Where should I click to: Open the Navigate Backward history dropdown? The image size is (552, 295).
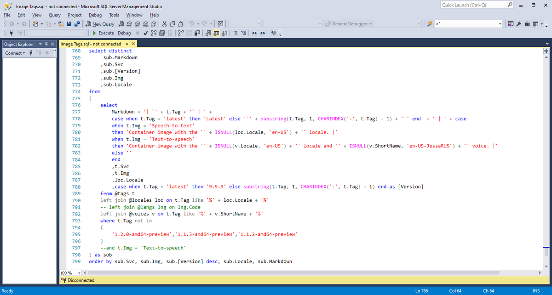18,24
